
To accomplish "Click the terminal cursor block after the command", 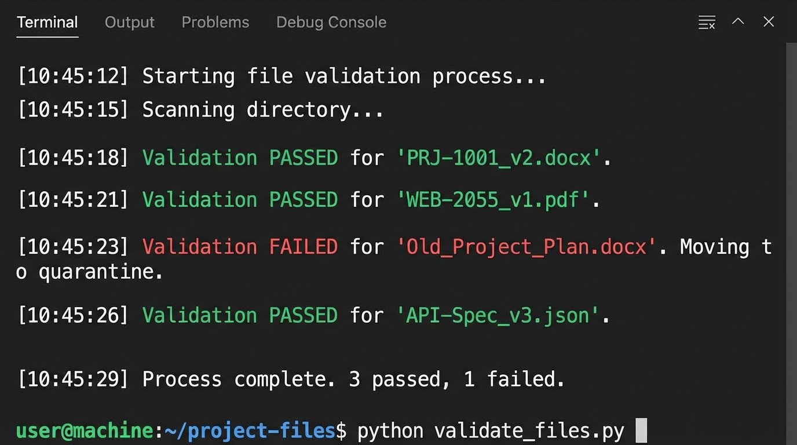I will 641,431.
